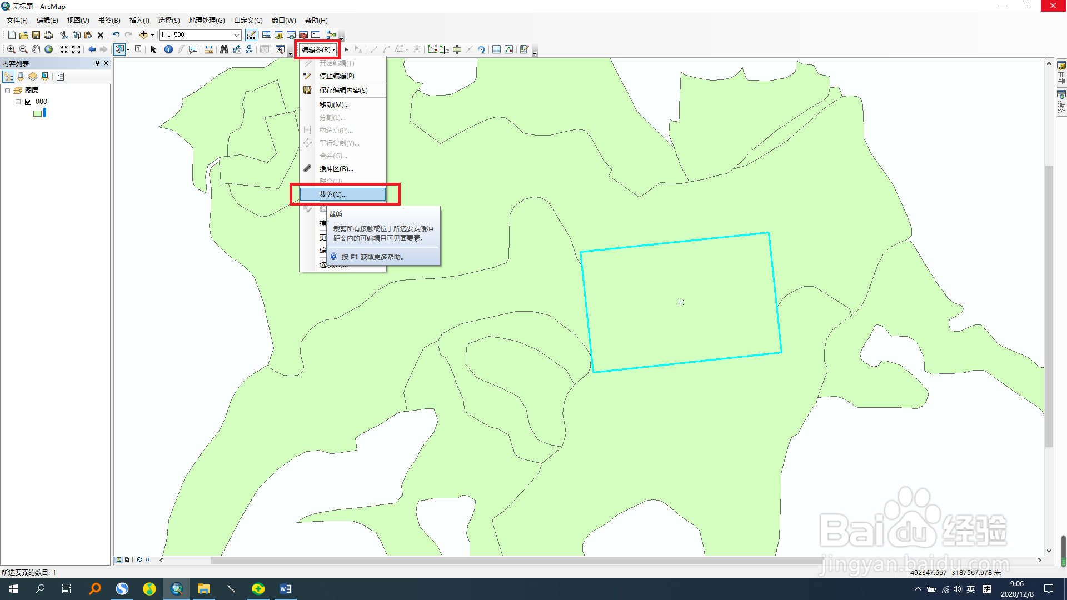Collapse the 图层 data frame node
1067x600 pixels.
coord(7,91)
